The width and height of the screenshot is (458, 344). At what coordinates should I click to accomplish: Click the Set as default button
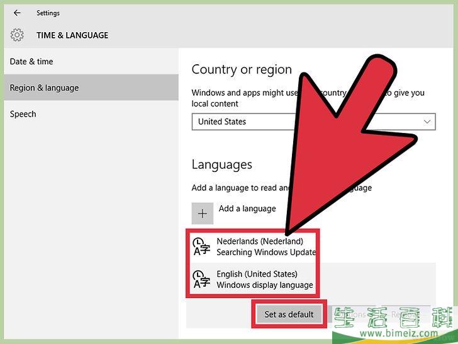tap(289, 314)
